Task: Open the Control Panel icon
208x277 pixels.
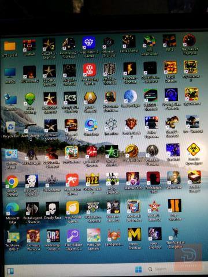Action: [x=11, y=154]
